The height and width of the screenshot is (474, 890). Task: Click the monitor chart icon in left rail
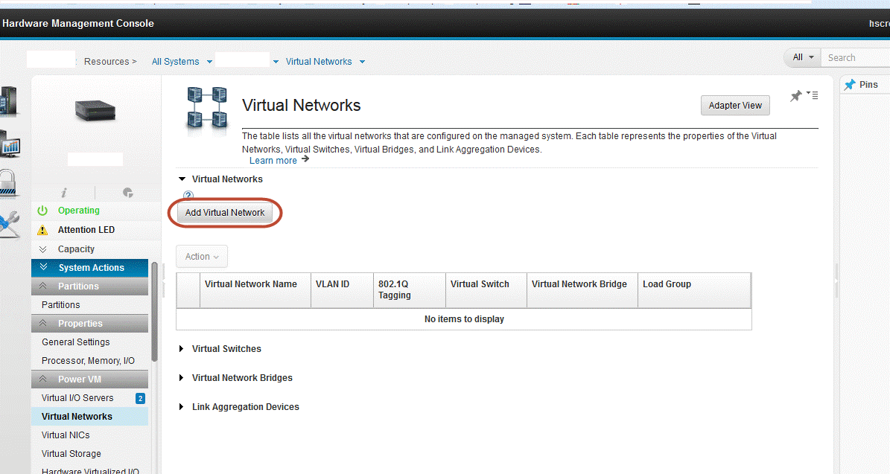point(9,143)
